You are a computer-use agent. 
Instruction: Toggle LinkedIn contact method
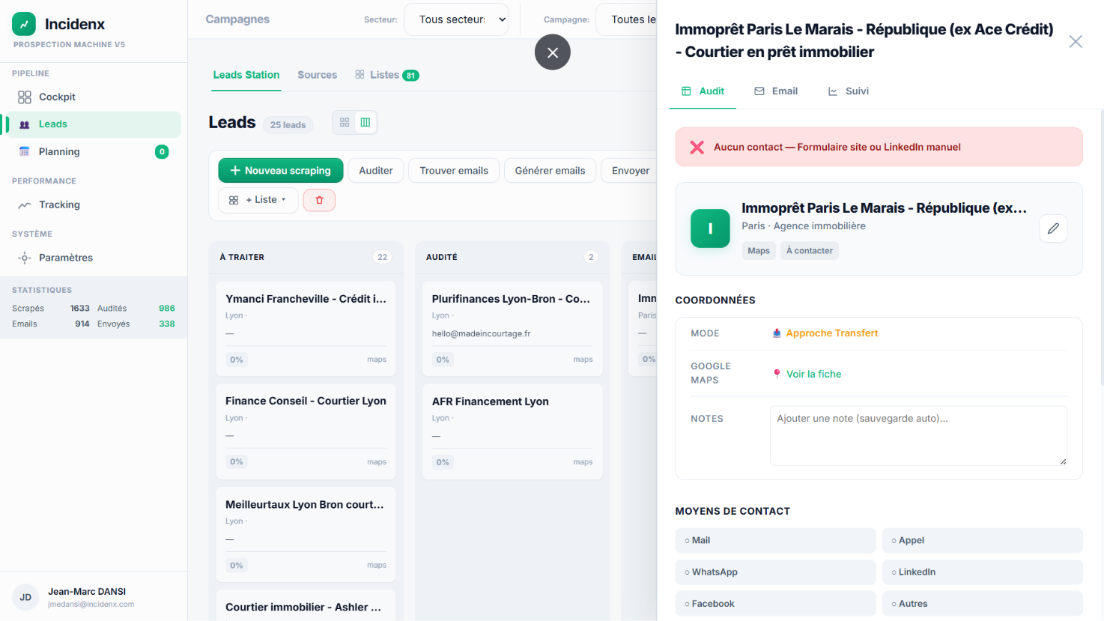pyautogui.click(x=982, y=572)
